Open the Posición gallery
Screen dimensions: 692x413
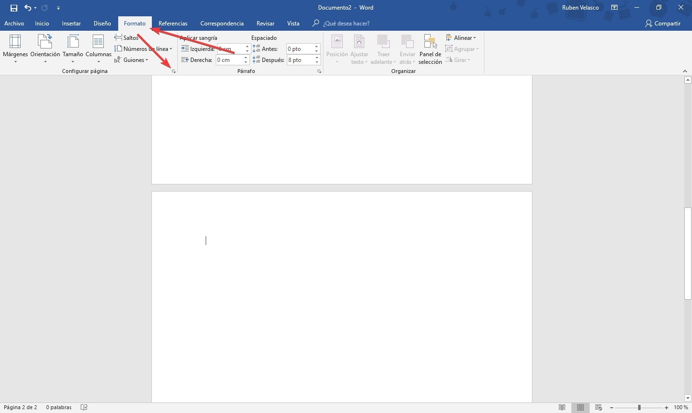(x=337, y=48)
